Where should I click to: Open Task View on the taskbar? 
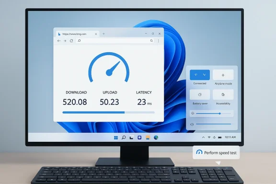pos(132,138)
